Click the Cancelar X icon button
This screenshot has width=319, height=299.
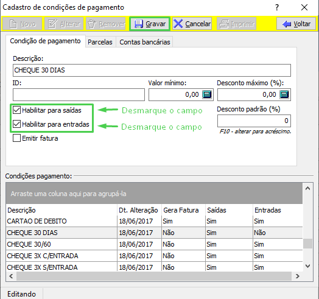(x=192, y=24)
